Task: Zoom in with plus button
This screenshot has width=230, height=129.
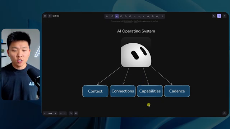Action: tap(55, 113)
